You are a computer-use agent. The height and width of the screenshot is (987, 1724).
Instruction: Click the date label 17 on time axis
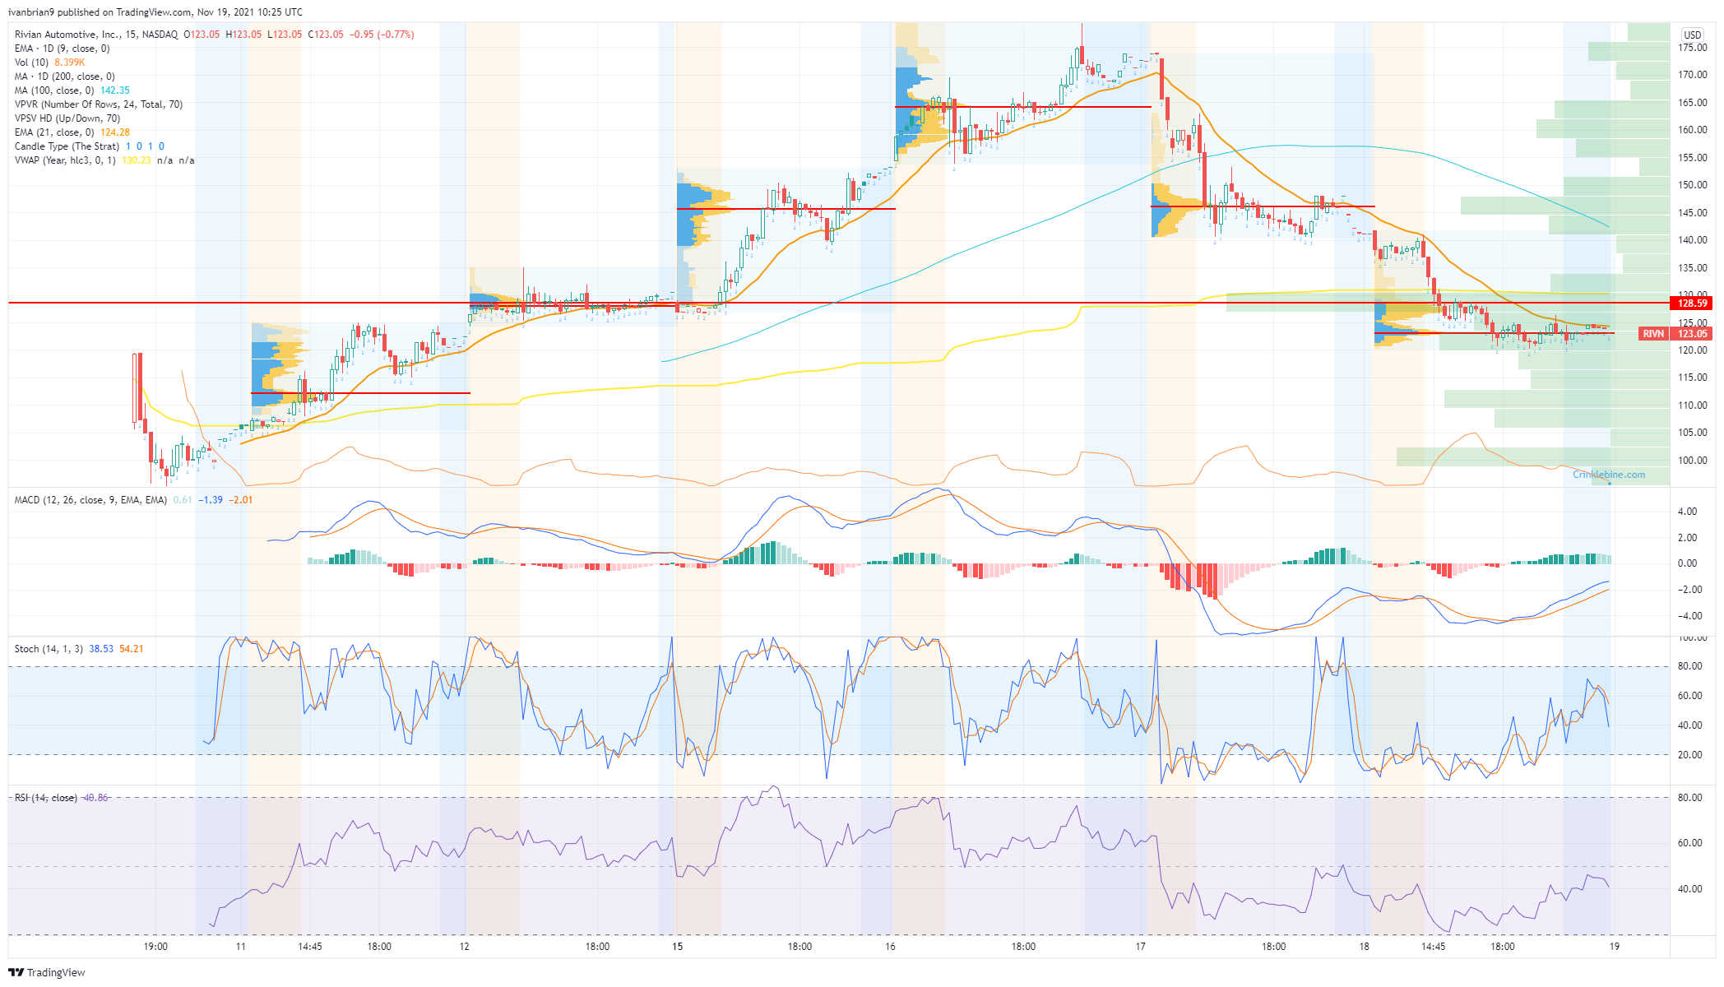(1140, 947)
